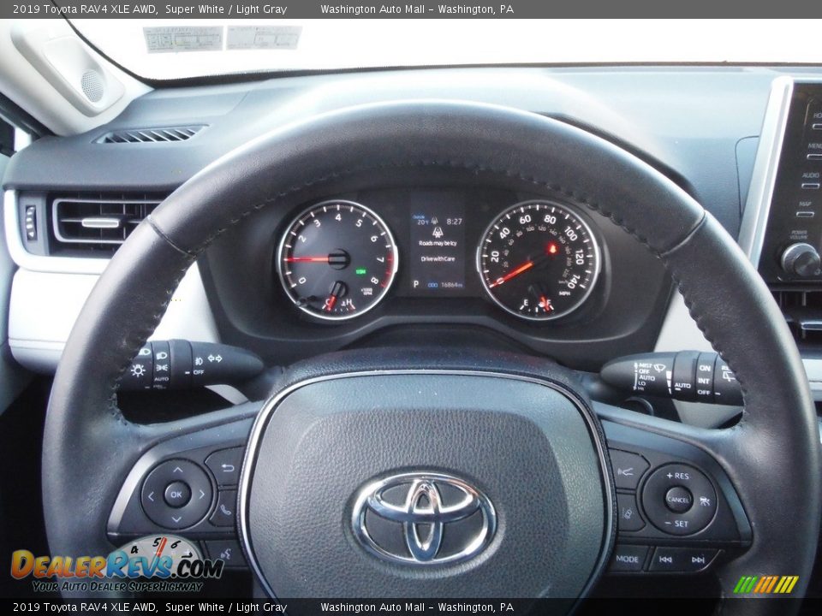Tap the P gear indicator
The image size is (822, 616).
click(416, 284)
